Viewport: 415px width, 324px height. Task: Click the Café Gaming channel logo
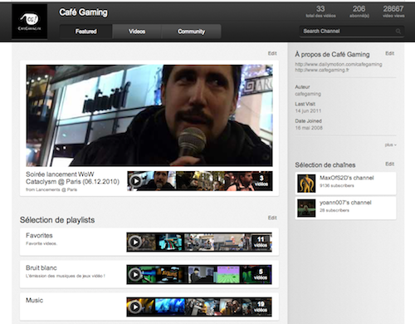coord(30,22)
